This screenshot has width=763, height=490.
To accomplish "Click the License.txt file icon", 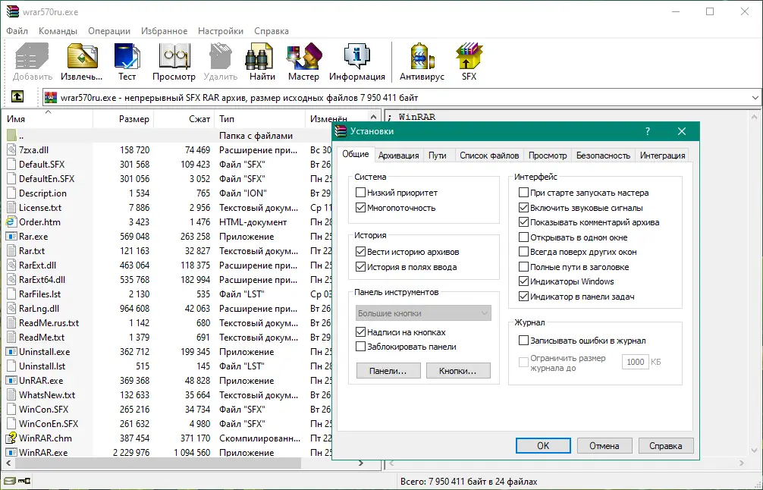I will click(11, 208).
